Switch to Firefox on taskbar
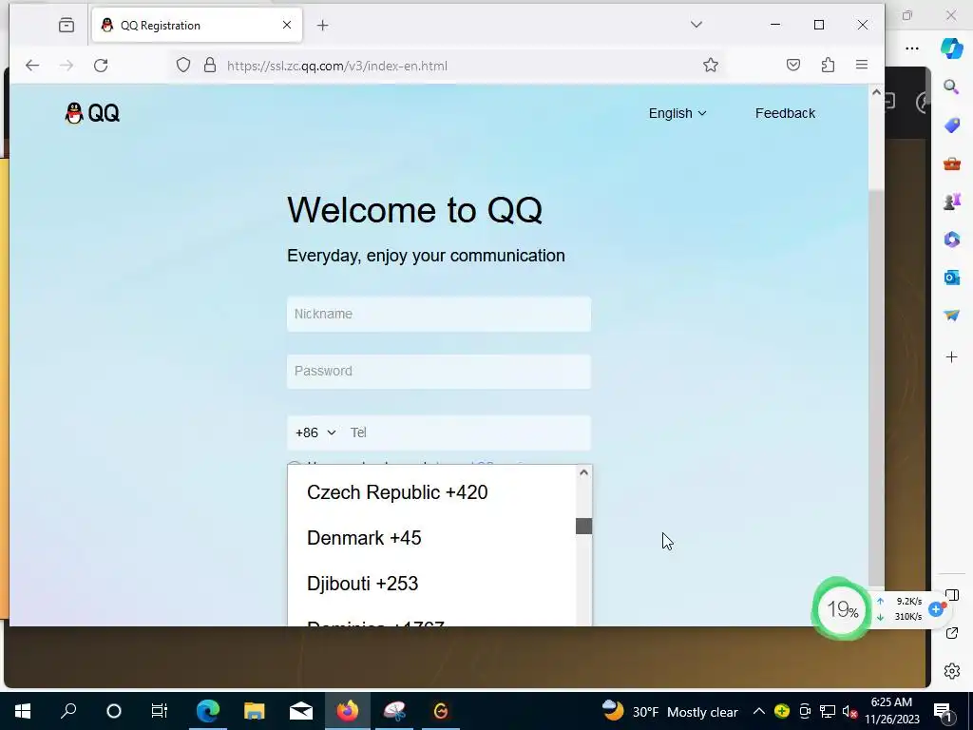Screen dimensions: 973x730 pyautogui.click(x=348, y=711)
